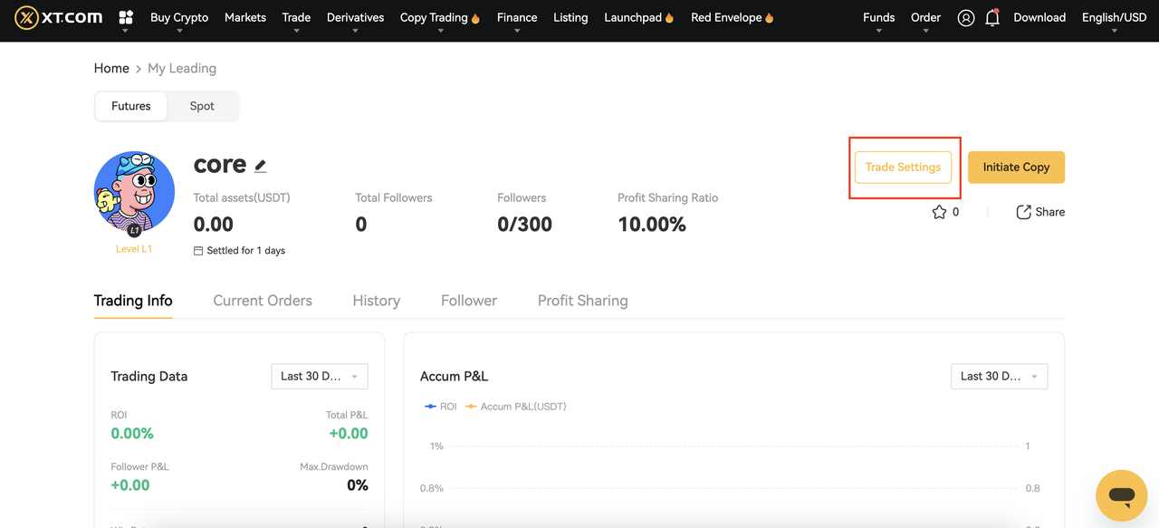Select the Profit Sharing tab
This screenshot has height=528, width=1159.
click(582, 301)
